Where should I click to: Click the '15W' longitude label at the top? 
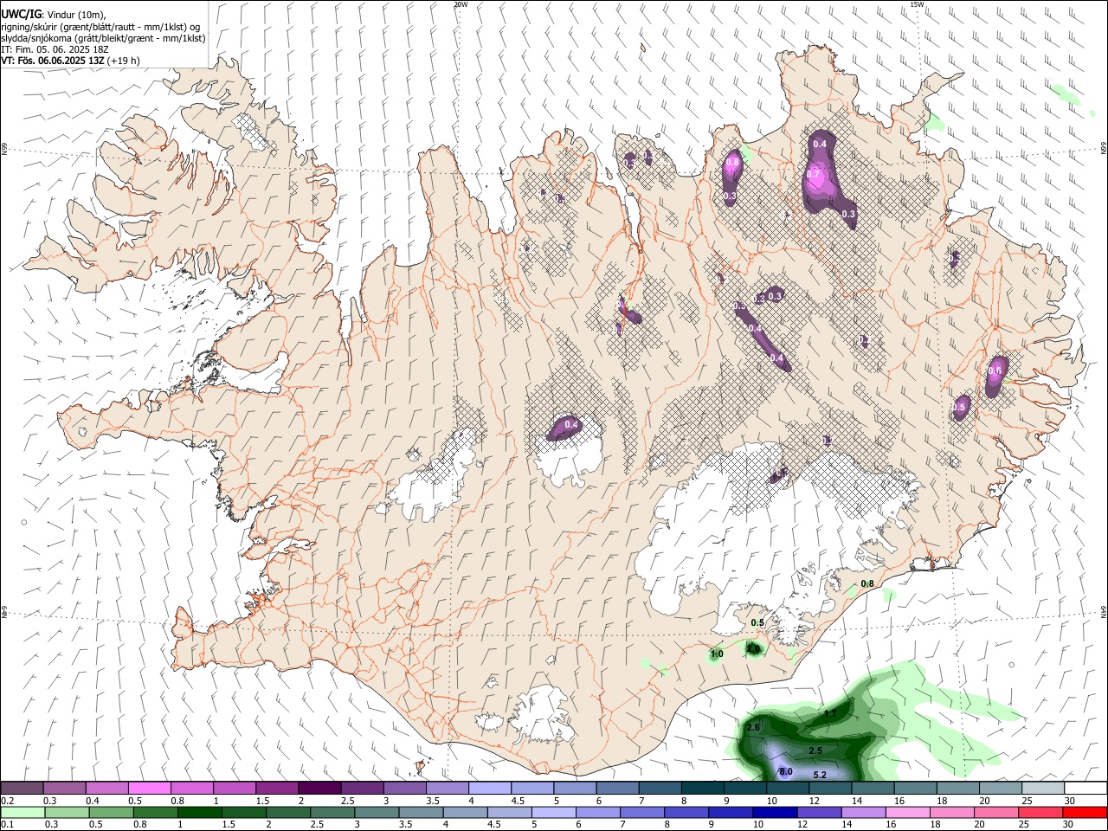(917, 4)
